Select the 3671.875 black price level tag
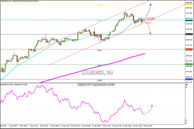Screen dimensions: 194x129 [189, 34]
